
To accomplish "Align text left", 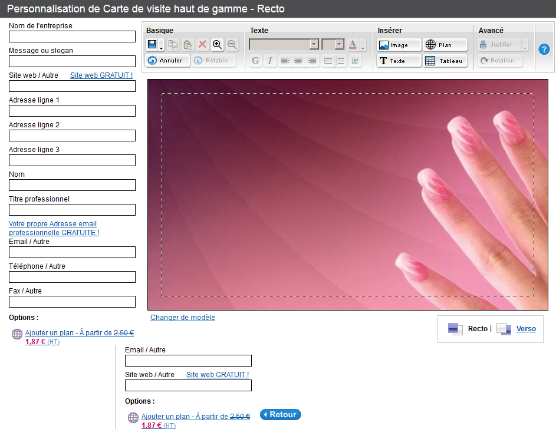I will point(285,61).
